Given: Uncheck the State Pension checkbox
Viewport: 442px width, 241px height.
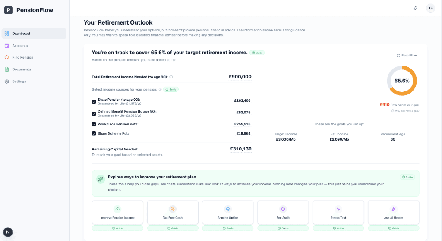Looking at the screenshot, I should (94, 102).
